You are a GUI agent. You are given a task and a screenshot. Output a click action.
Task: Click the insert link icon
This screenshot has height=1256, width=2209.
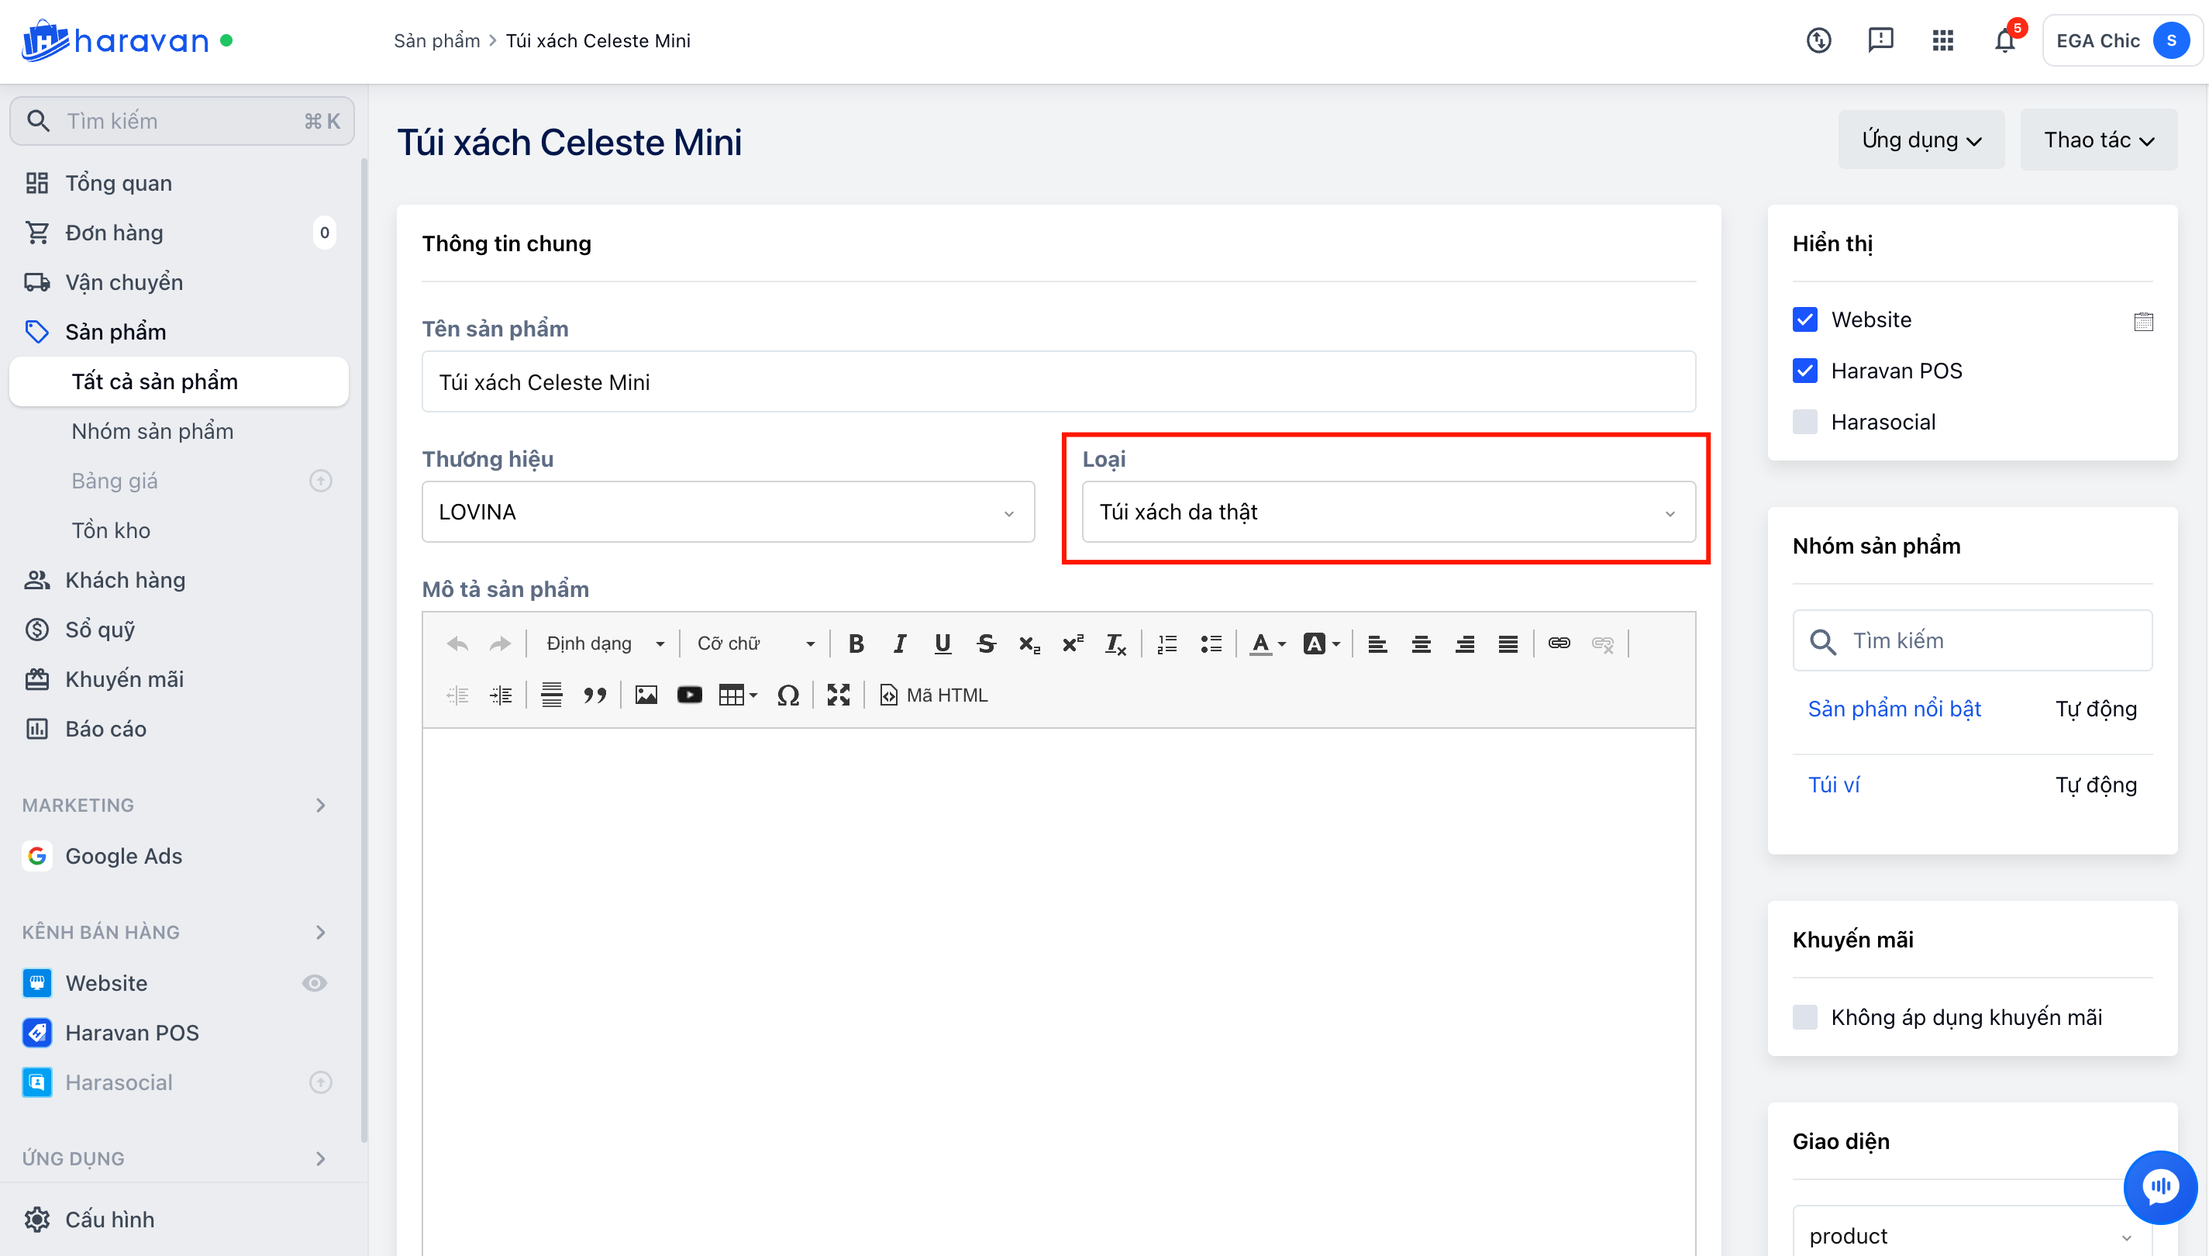pos(1559,644)
